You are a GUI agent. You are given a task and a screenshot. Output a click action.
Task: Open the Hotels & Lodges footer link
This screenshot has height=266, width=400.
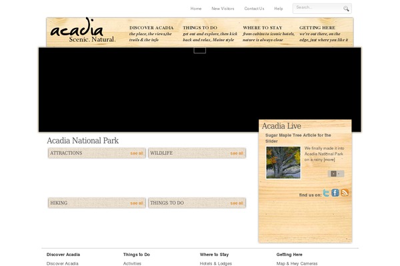click(216, 263)
